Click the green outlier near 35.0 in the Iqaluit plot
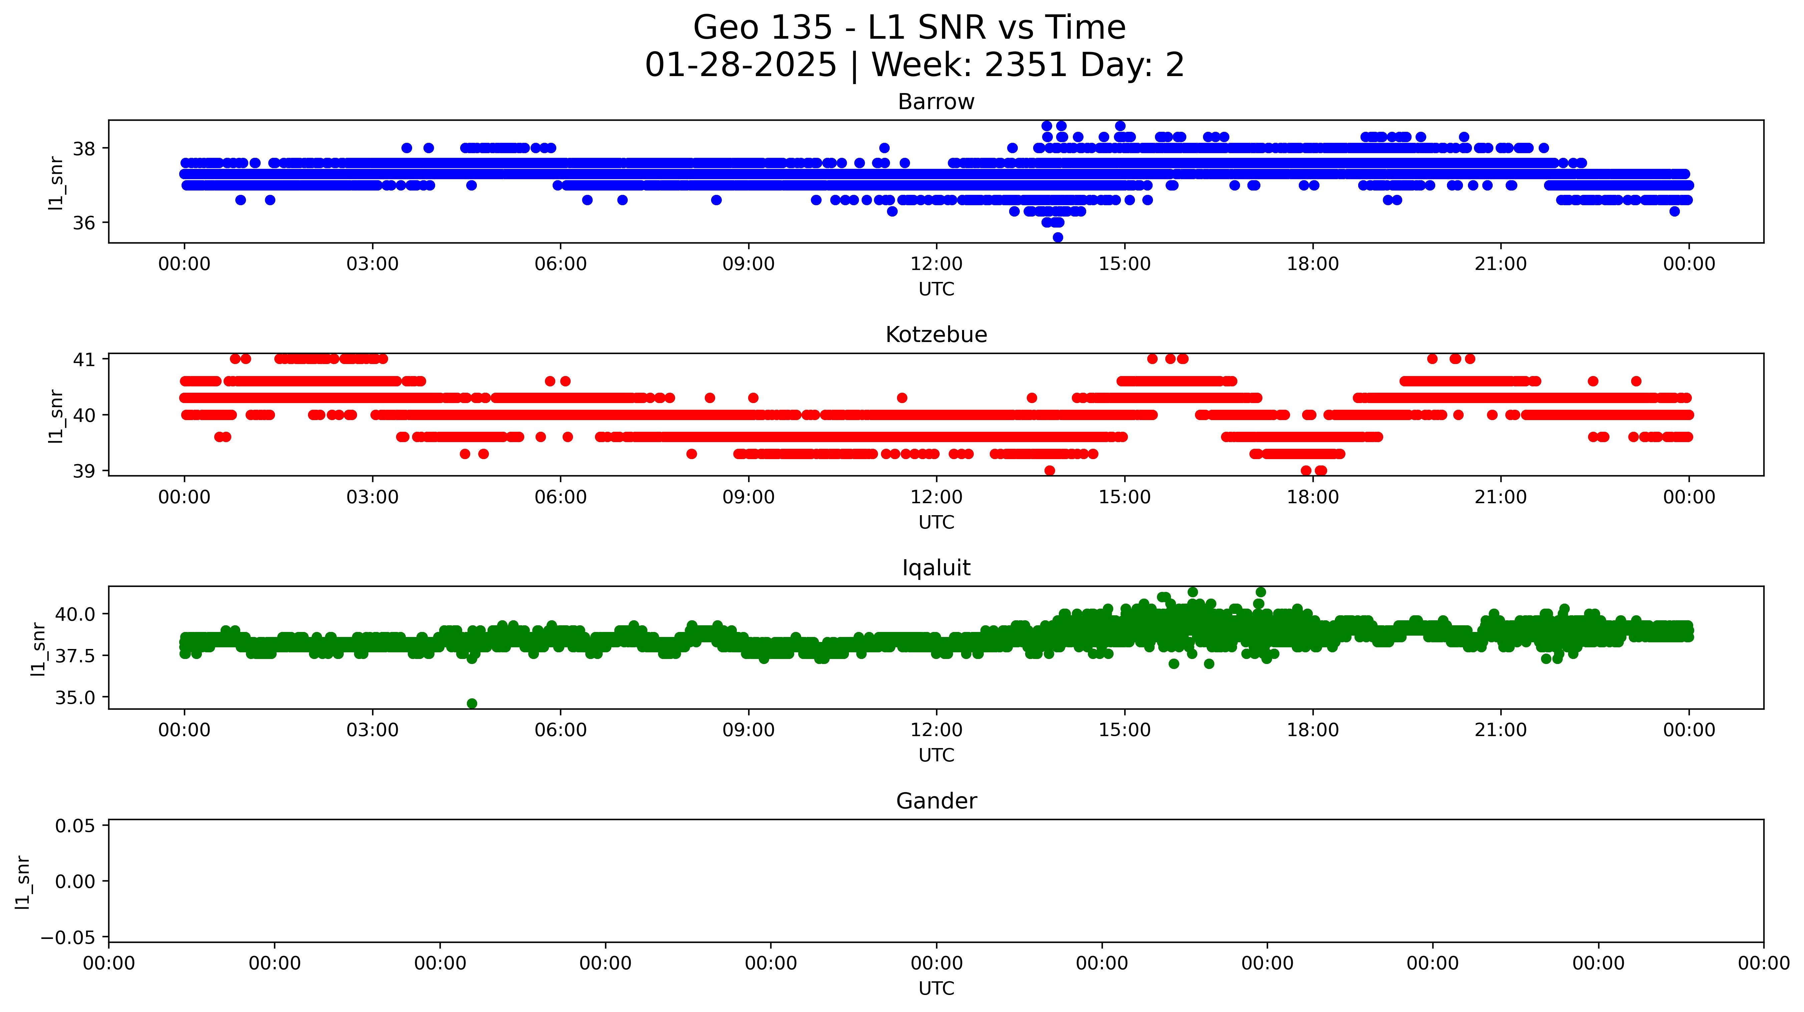 tap(472, 703)
